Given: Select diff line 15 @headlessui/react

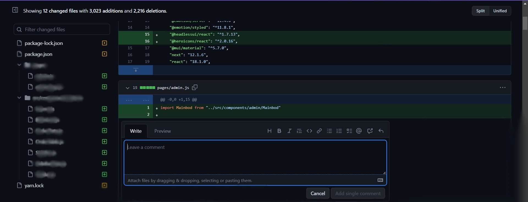Looking at the screenshot, I should (315, 34).
